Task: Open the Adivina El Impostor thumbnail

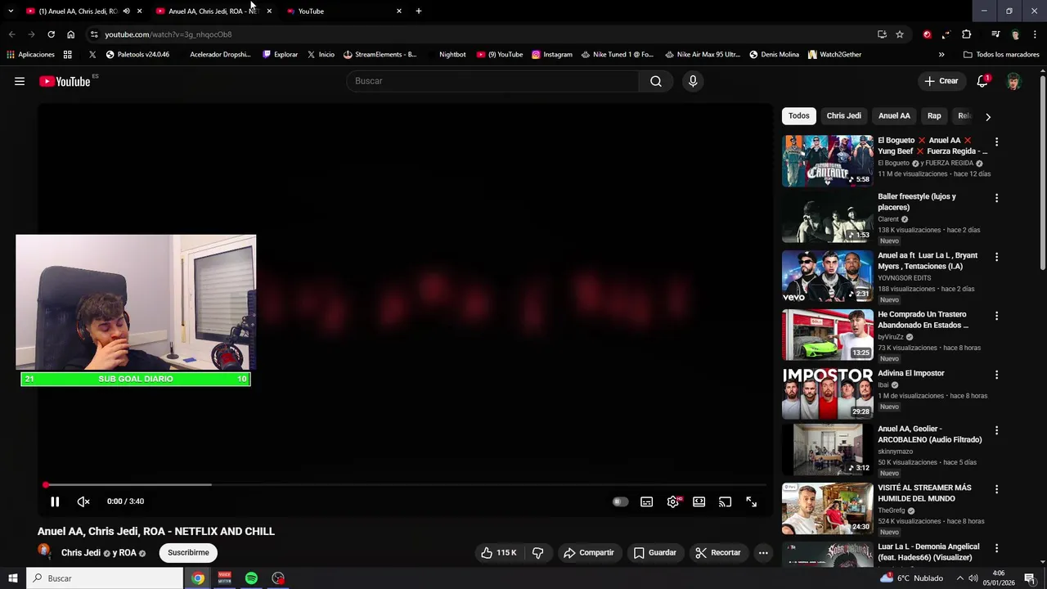Action: 827,393
